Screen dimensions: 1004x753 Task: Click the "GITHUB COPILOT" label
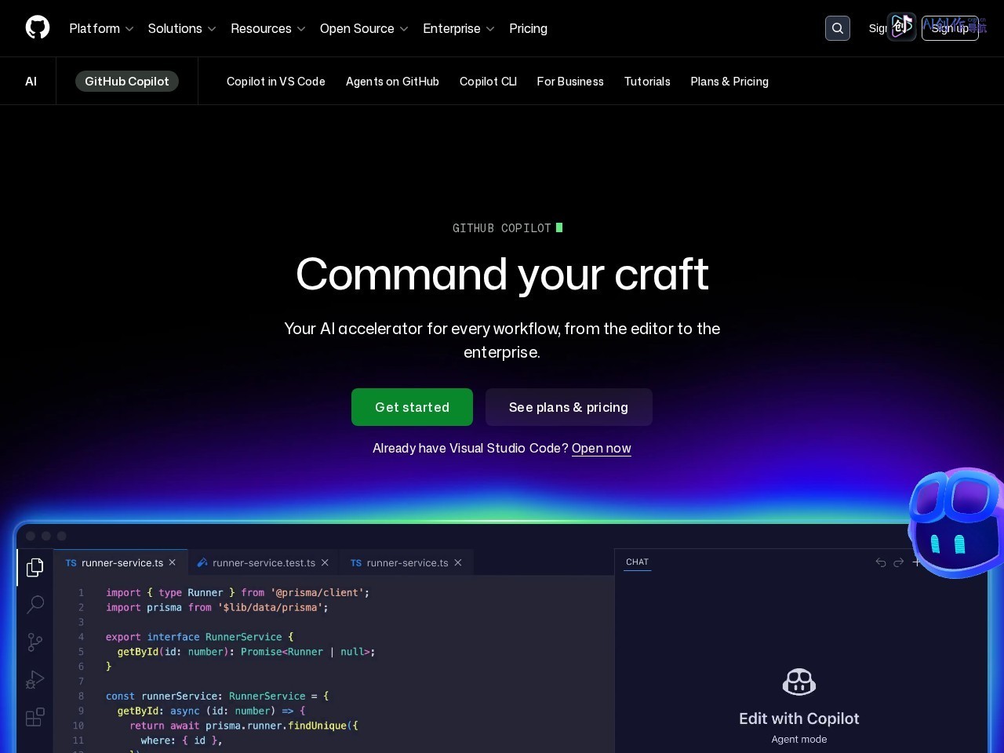click(502, 228)
